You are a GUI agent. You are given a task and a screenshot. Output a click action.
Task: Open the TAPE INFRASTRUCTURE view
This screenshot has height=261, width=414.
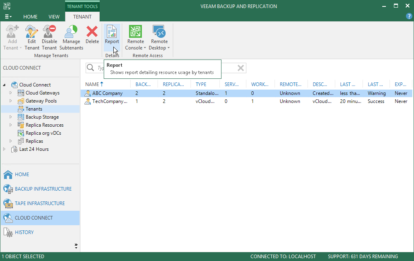[40, 203]
